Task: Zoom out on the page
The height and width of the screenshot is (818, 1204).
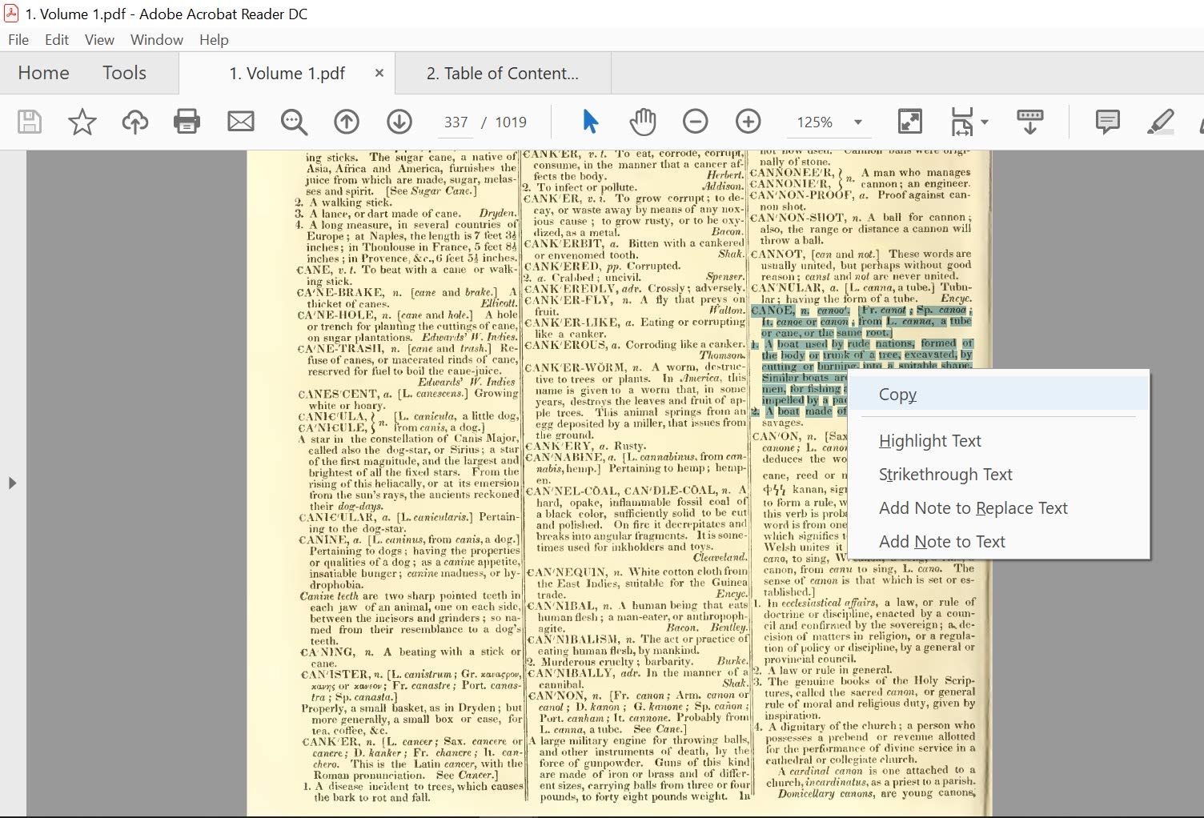Action: (694, 122)
